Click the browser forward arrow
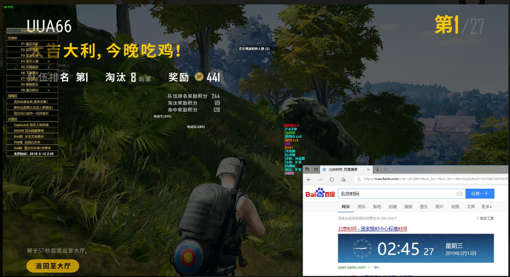The height and width of the screenshot is (277, 510). 321,179
